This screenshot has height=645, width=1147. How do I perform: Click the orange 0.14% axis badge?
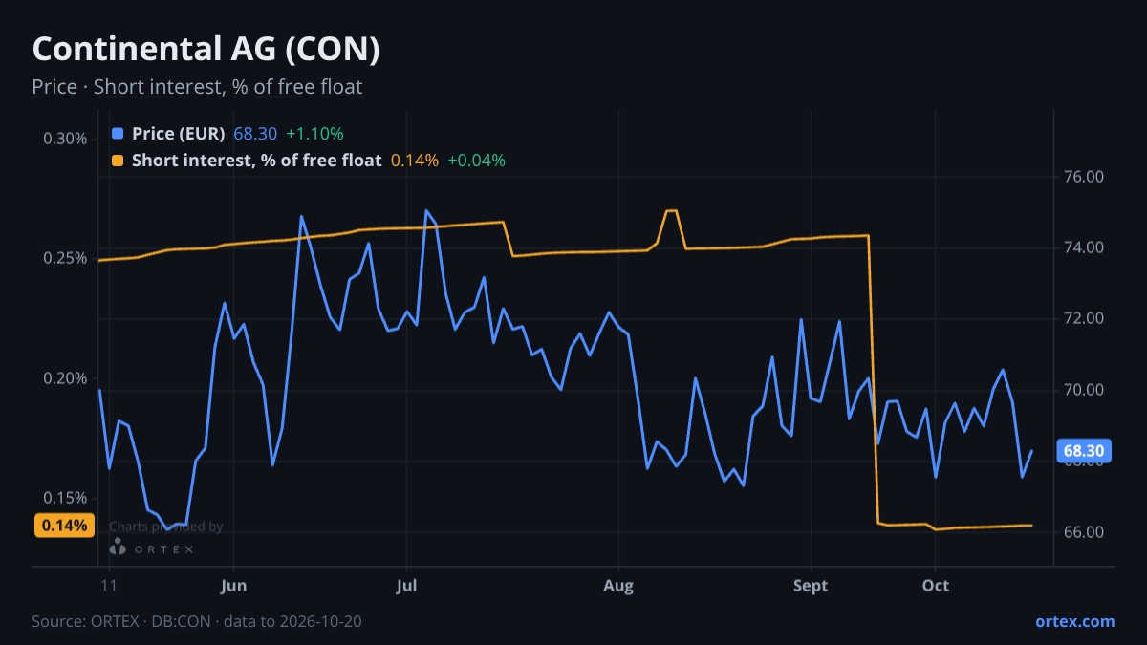point(64,525)
